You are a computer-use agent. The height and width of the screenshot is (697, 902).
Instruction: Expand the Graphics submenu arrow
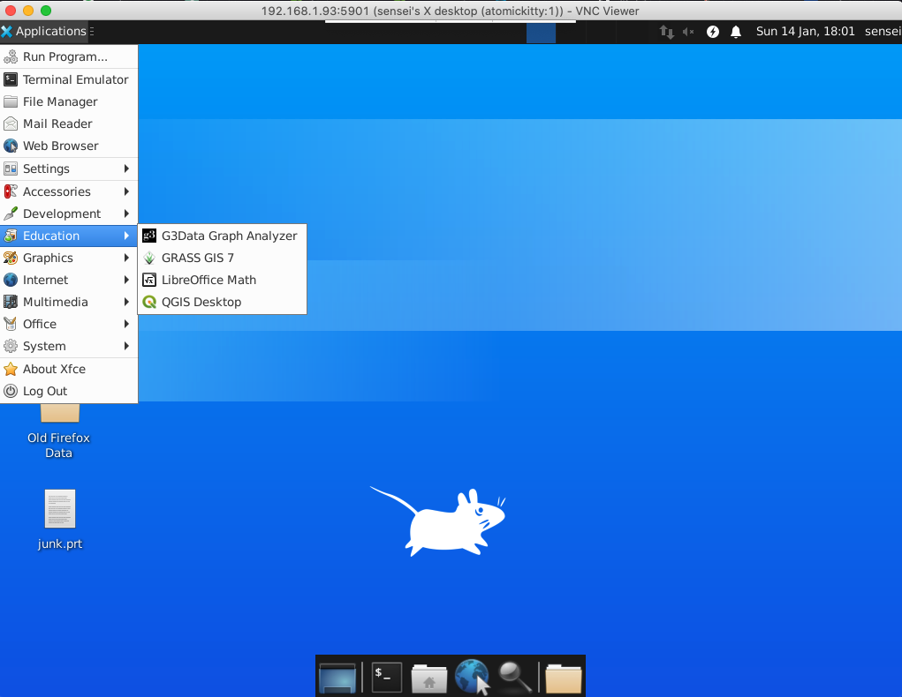coord(126,258)
